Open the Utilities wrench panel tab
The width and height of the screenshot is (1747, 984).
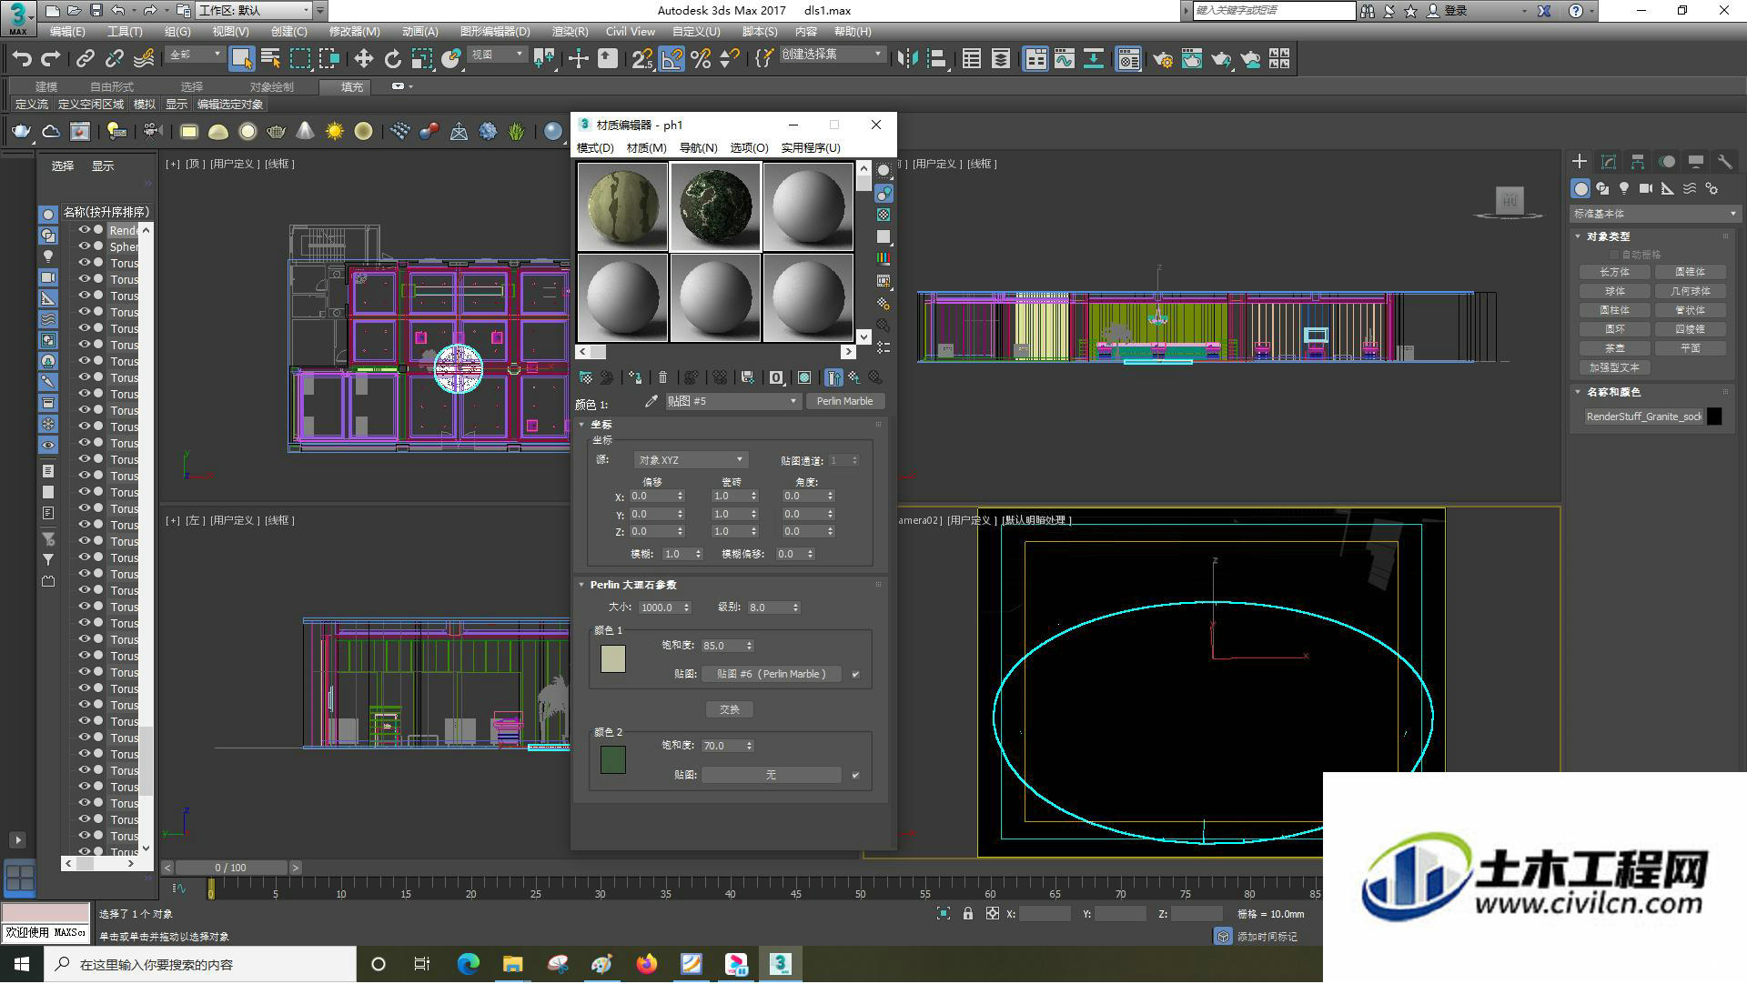[x=1724, y=161]
